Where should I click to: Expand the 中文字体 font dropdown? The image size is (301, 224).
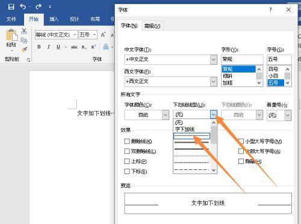(214, 59)
